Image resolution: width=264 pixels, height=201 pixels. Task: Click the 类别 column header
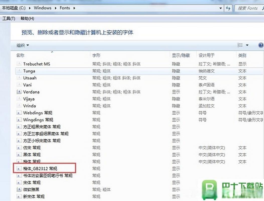pos(242,55)
